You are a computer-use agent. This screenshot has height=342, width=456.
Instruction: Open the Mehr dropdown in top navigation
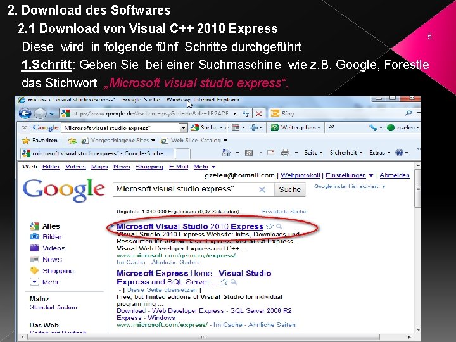(x=204, y=167)
